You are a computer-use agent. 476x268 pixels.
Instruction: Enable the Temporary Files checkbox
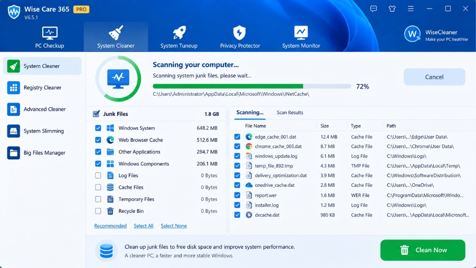coord(98,199)
